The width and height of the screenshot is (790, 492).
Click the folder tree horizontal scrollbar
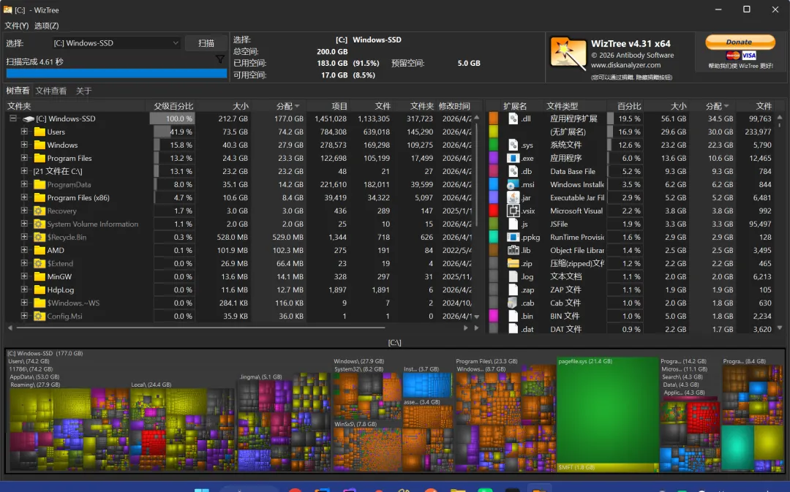[200, 328]
